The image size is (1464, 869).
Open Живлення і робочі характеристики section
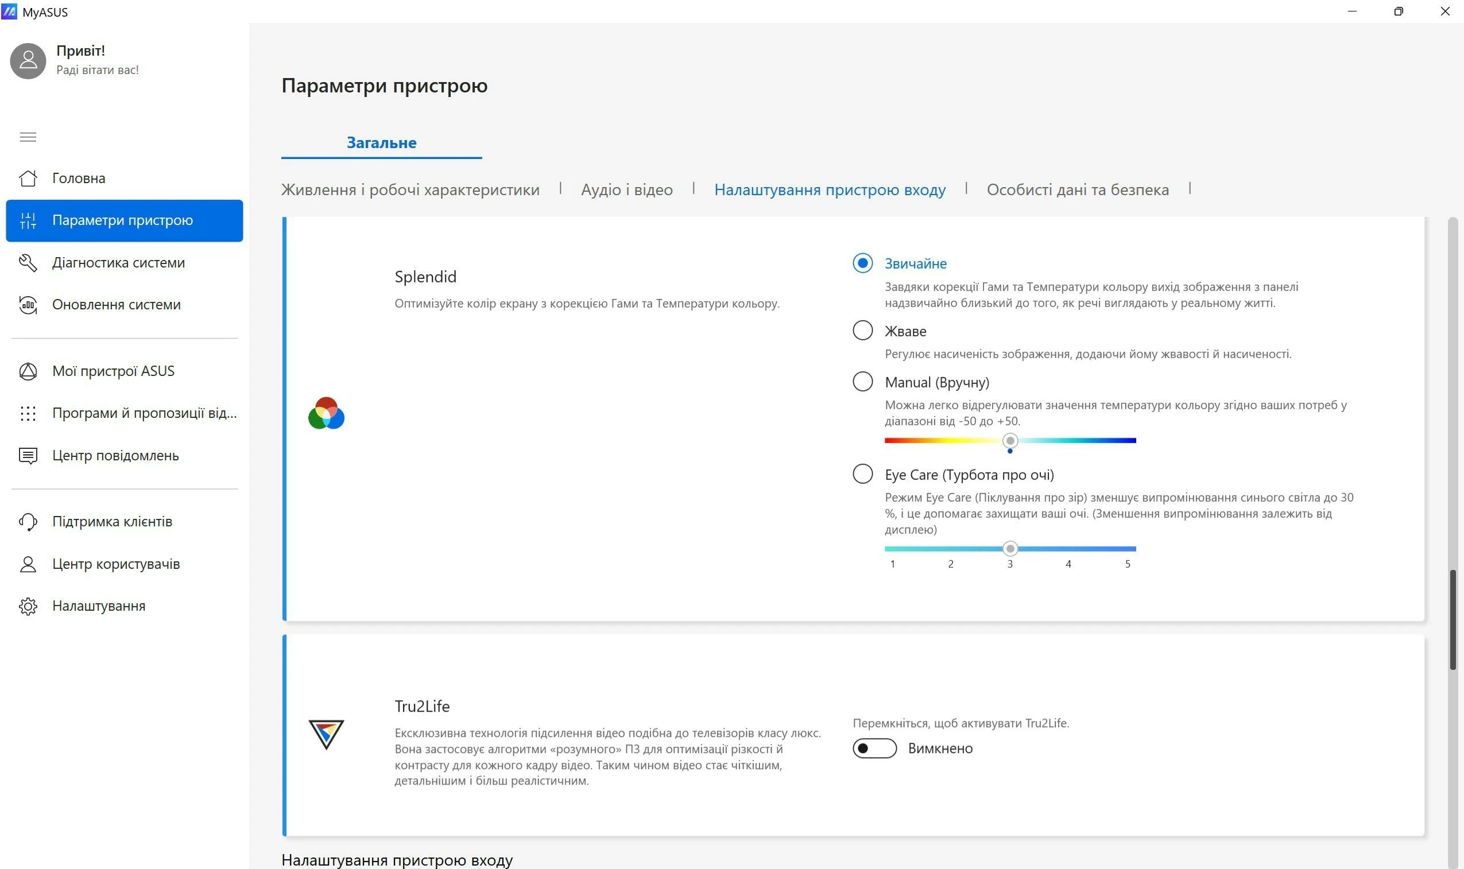[x=410, y=190]
